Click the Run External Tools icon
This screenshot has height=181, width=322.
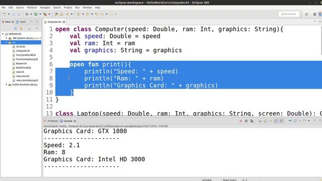click(45, 14)
